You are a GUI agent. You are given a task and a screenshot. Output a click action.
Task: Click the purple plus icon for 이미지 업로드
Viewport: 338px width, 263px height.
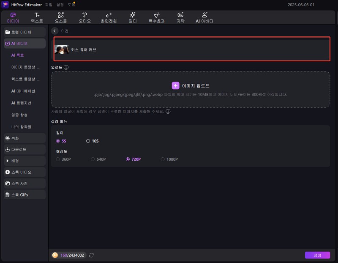tap(175, 85)
